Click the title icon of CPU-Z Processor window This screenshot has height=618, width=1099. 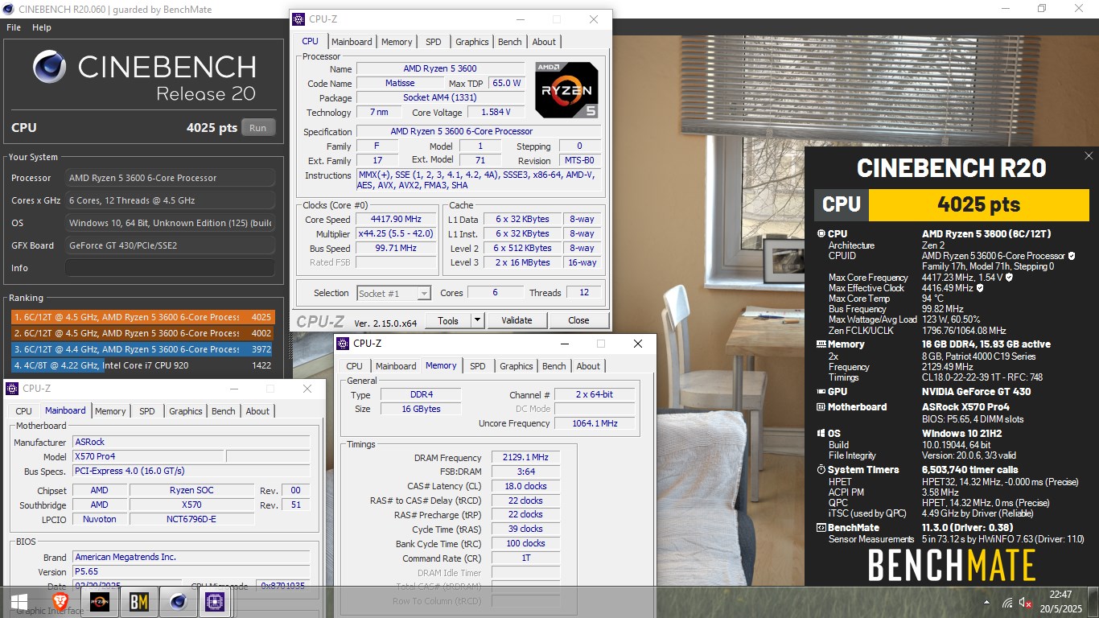pyautogui.click(x=298, y=19)
